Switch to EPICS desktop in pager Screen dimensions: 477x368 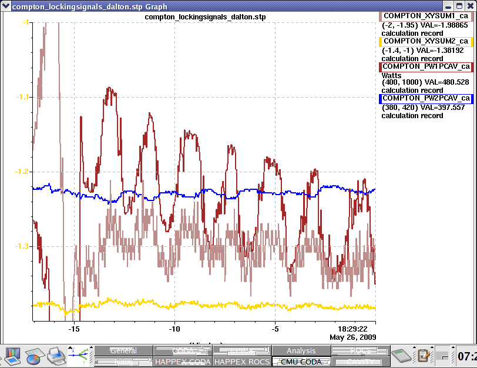coord(242,350)
